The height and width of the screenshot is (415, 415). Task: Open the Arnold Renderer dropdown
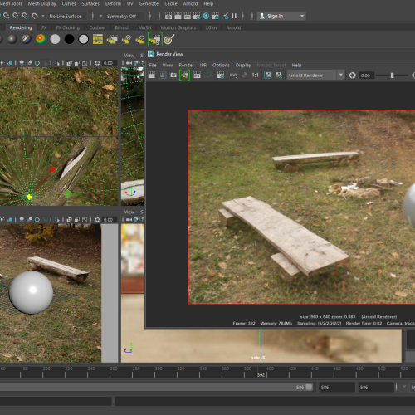pyautogui.click(x=315, y=75)
